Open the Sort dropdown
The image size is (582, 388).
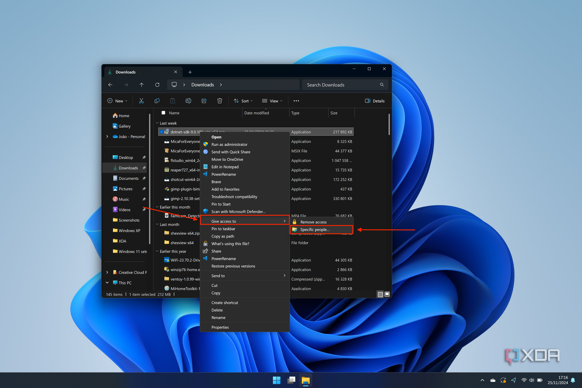click(243, 101)
